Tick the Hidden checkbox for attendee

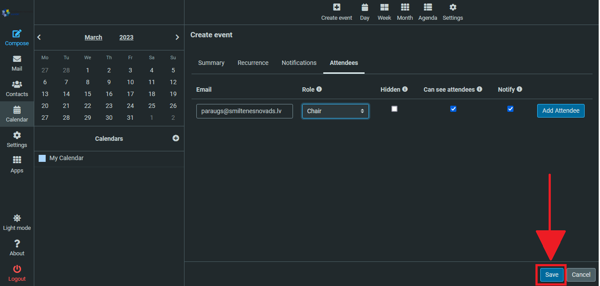[394, 109]
